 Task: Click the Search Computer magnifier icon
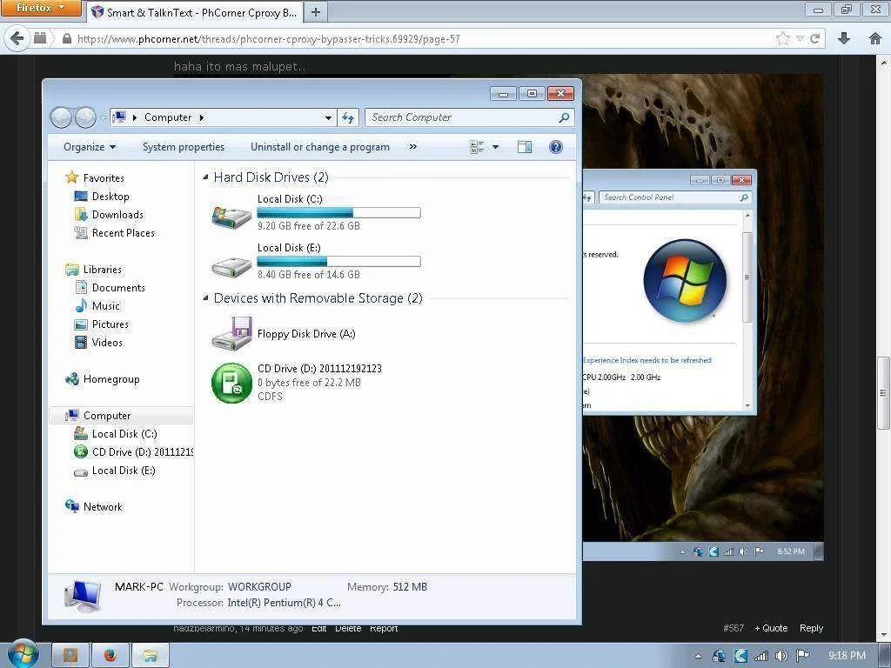click(564, 117)
